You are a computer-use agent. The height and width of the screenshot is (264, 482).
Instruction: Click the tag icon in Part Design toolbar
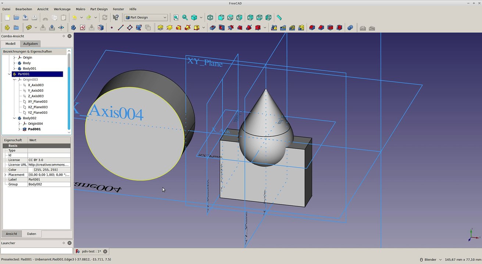click(x=29, y=27)
